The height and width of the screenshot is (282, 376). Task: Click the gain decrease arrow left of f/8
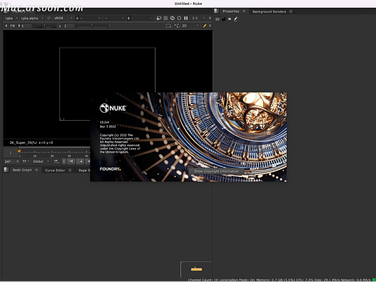coord(7,26)
